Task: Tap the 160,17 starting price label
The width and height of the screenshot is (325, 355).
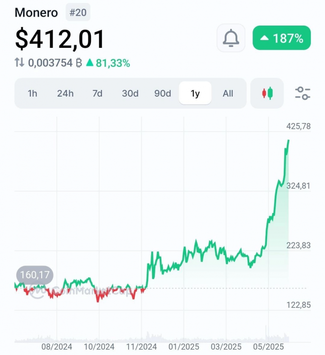Action: click(35, 275)
